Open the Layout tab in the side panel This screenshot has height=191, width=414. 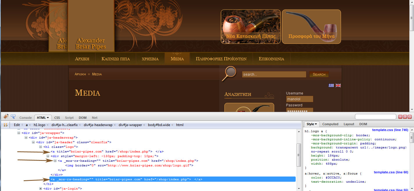click(349, 124)
